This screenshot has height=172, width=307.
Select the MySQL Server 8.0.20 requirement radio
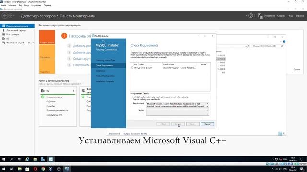132,68
